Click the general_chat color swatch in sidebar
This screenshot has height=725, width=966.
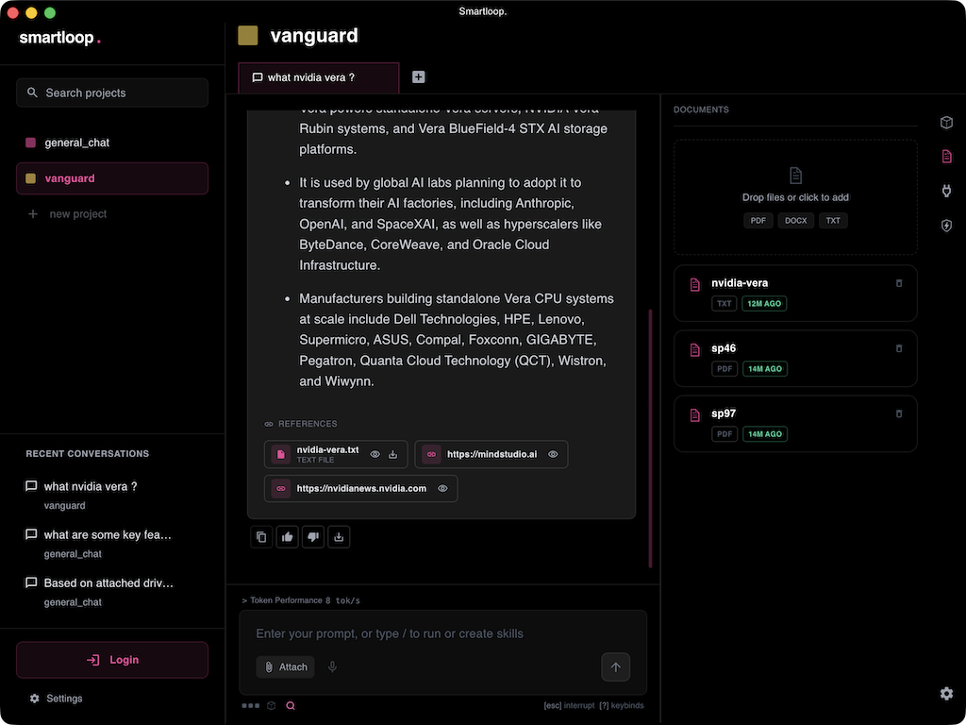point(30,143)
